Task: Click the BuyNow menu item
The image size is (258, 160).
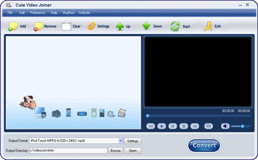Action: tap(69, 13)
